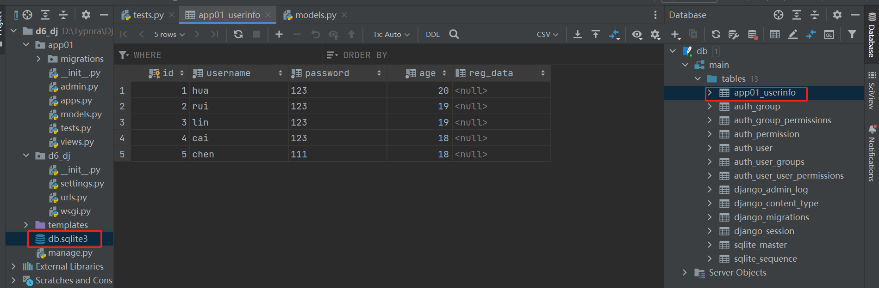Open Data Source Properties wrench icon
Image resolution: width=879 pixels, height=288 pixels.
pos(734,34)
